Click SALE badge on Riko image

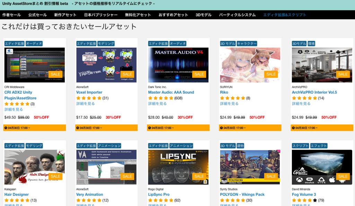click(271, 74)
